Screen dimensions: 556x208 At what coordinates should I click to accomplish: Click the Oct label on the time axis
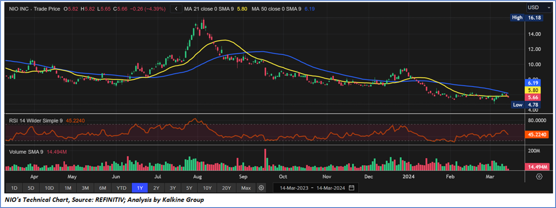click(x=283, y=177)
